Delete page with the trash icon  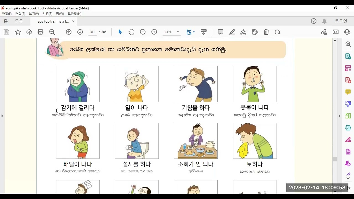266,32
